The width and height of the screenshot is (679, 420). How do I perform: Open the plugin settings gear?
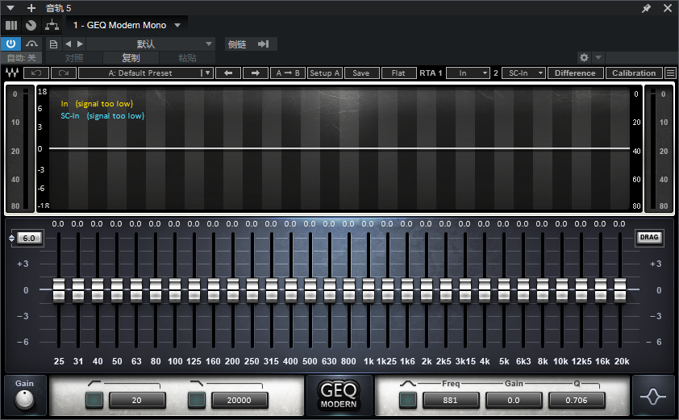tap(584, 58)
